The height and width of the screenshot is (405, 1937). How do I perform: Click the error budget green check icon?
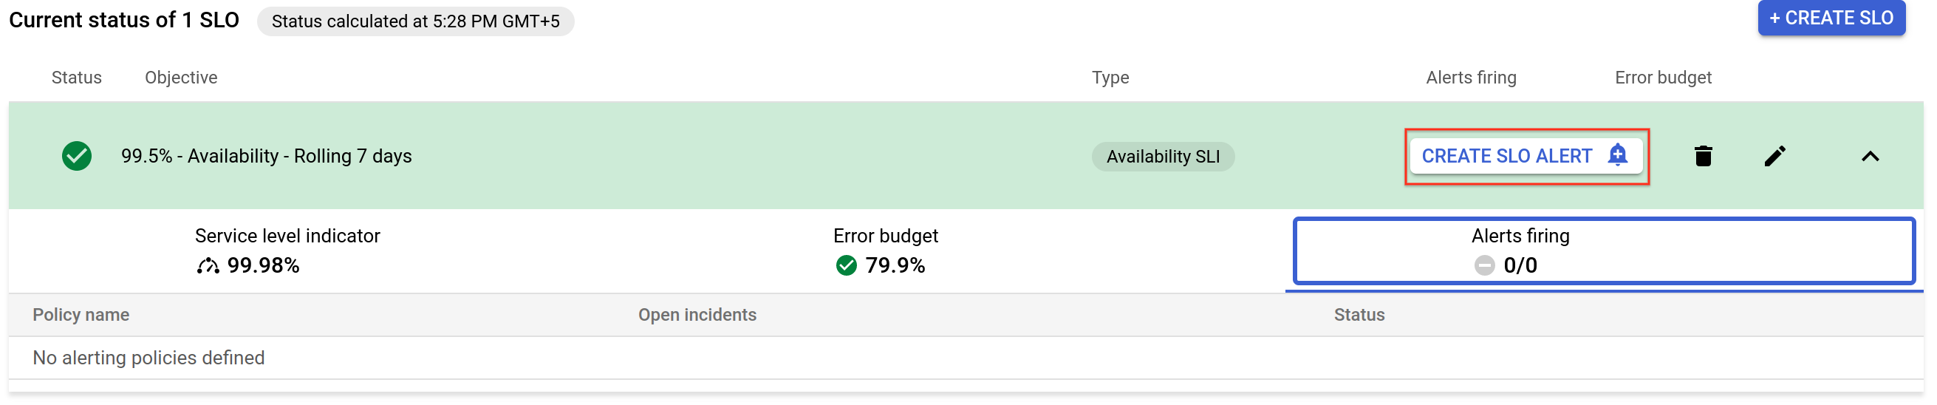click(x=846, y=266)
